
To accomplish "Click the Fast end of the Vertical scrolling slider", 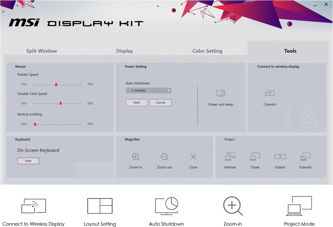I will click(90, 124).
